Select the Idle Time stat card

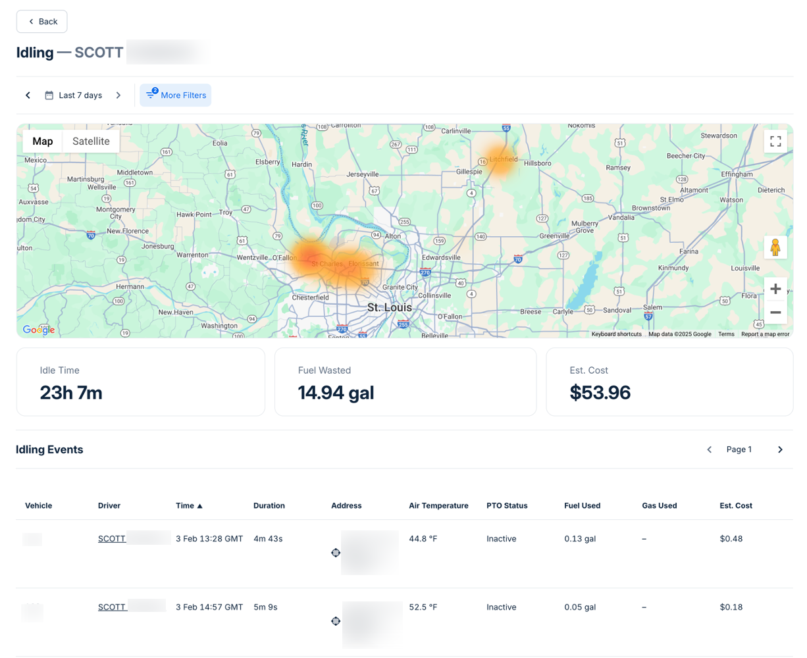141,382
